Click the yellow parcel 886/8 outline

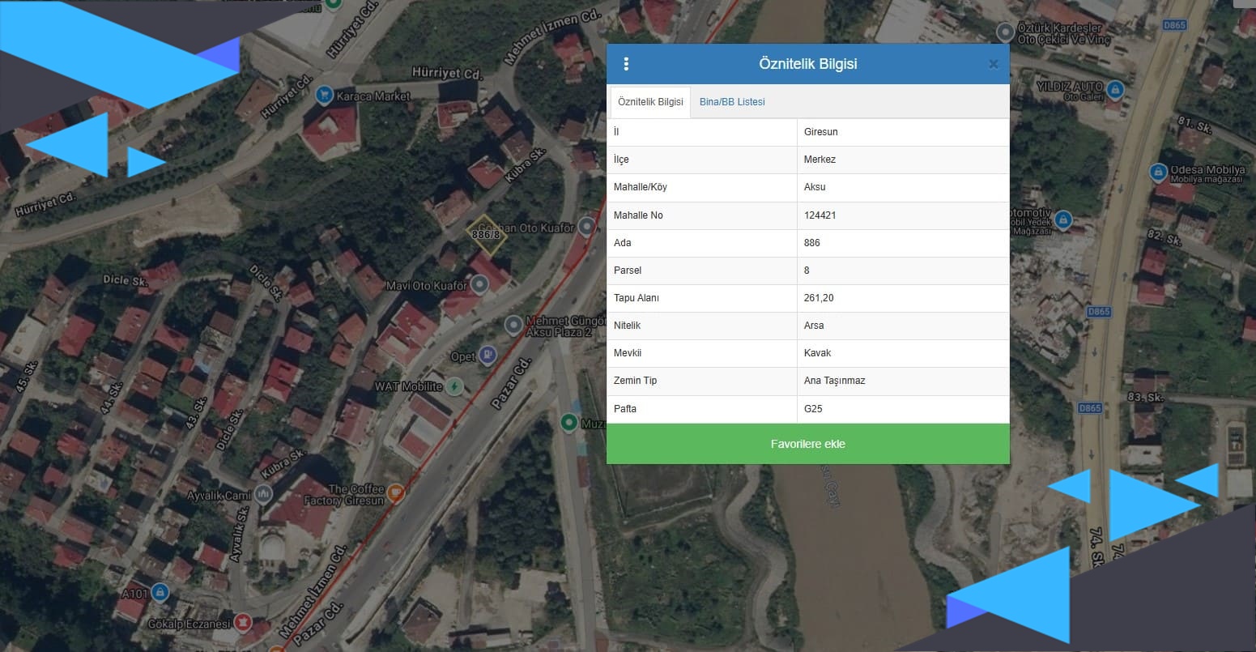[x=486, y=235]
